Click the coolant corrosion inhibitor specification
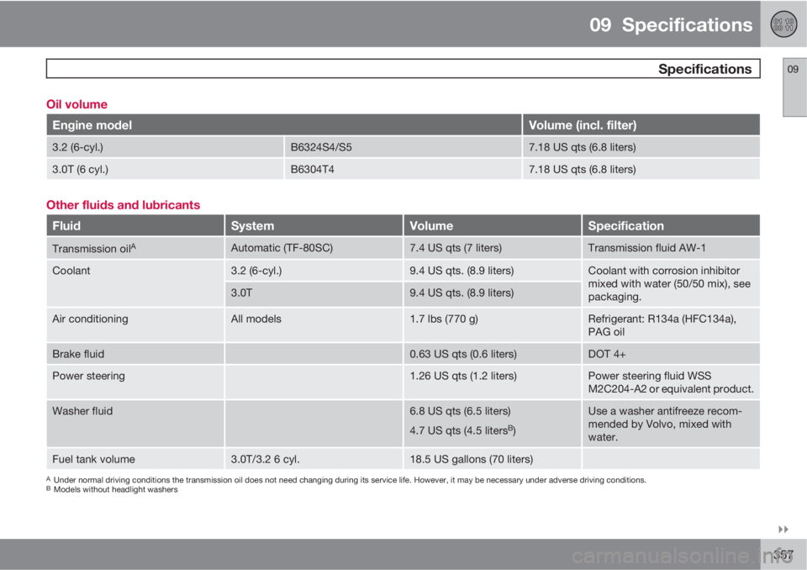This screenshot has width=807, height=570. [x=671, y=283]
